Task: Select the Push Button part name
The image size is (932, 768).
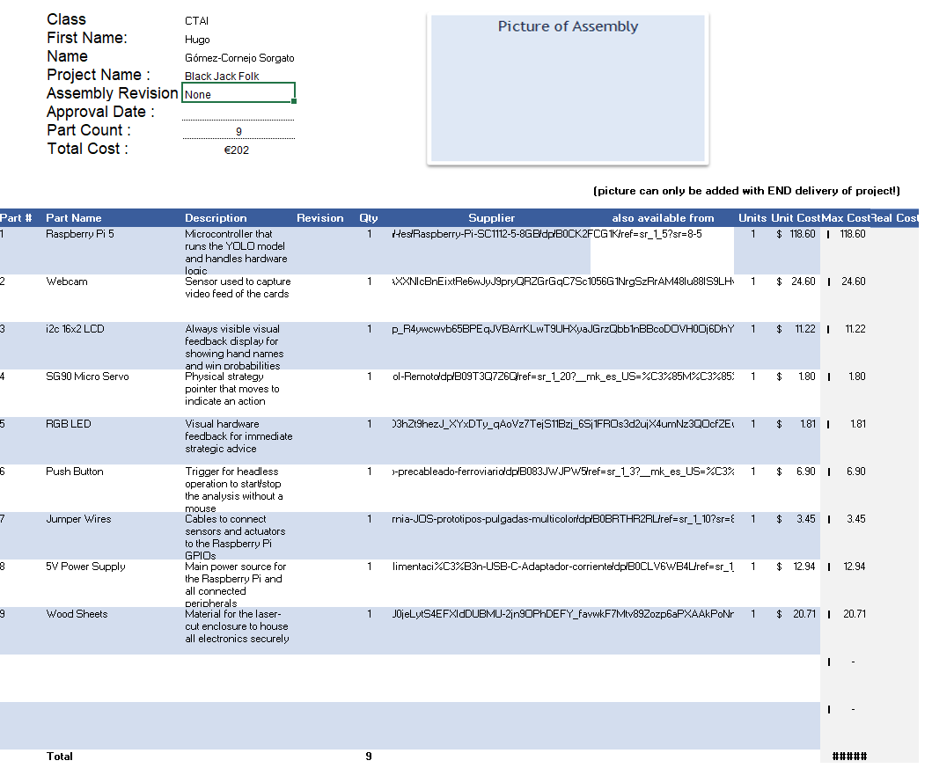Action: [75, 472]
